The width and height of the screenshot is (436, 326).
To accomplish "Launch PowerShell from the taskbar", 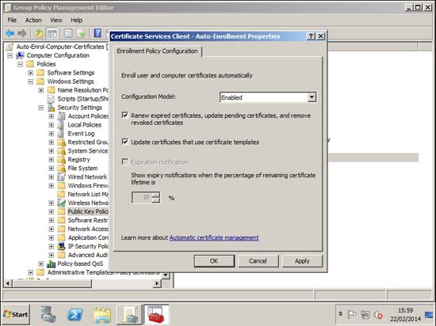I will pyautogui.click(x=75, y=315).
